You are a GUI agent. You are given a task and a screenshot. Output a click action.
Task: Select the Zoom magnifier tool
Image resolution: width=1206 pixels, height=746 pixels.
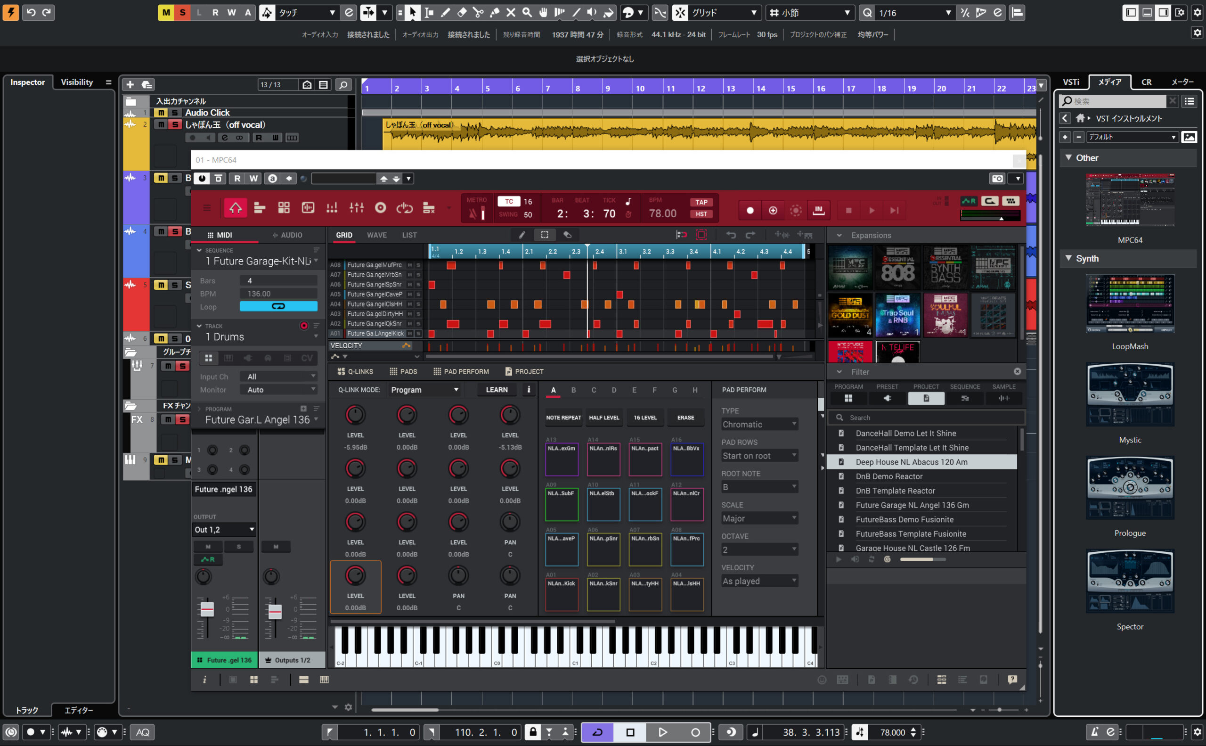point(527,12)
